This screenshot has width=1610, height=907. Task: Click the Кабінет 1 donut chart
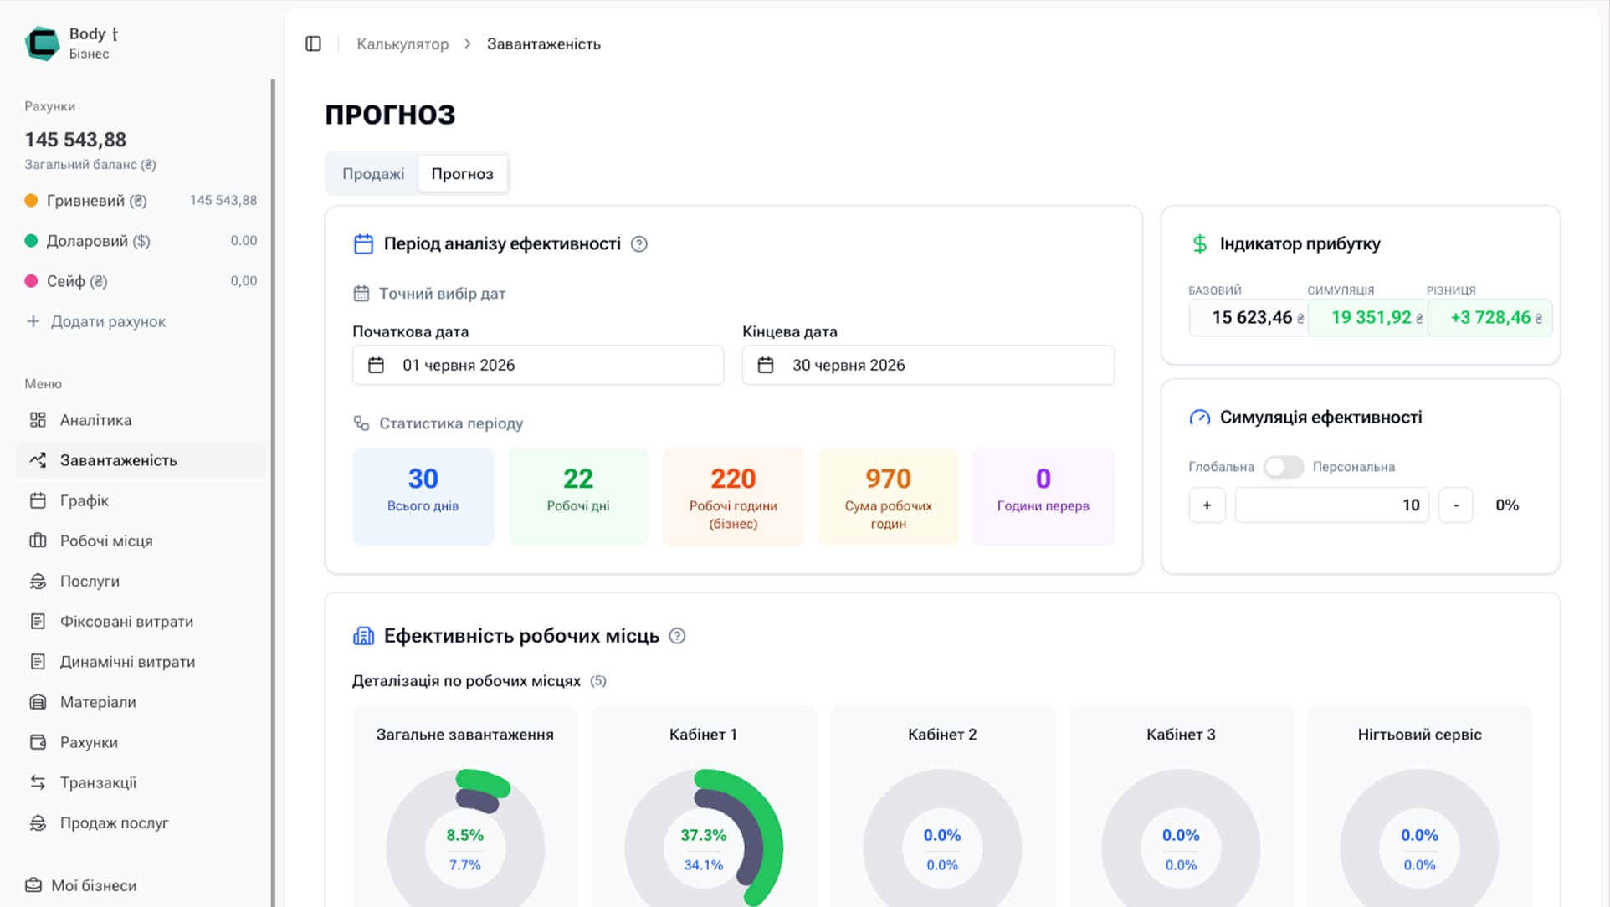coord(704,838)
